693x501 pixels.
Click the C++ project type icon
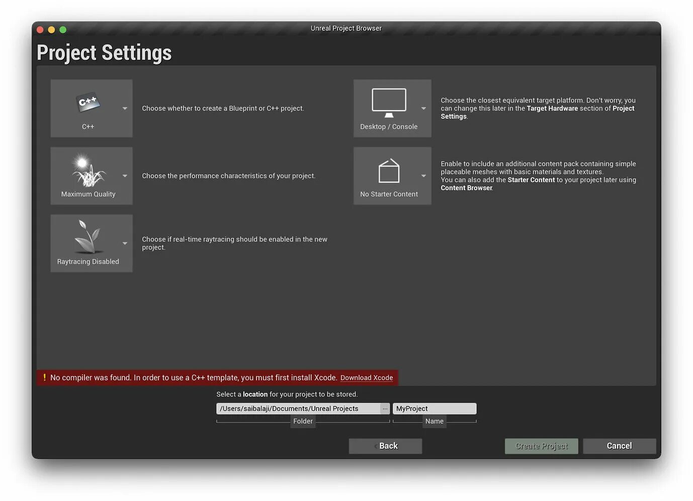[88, 103]
